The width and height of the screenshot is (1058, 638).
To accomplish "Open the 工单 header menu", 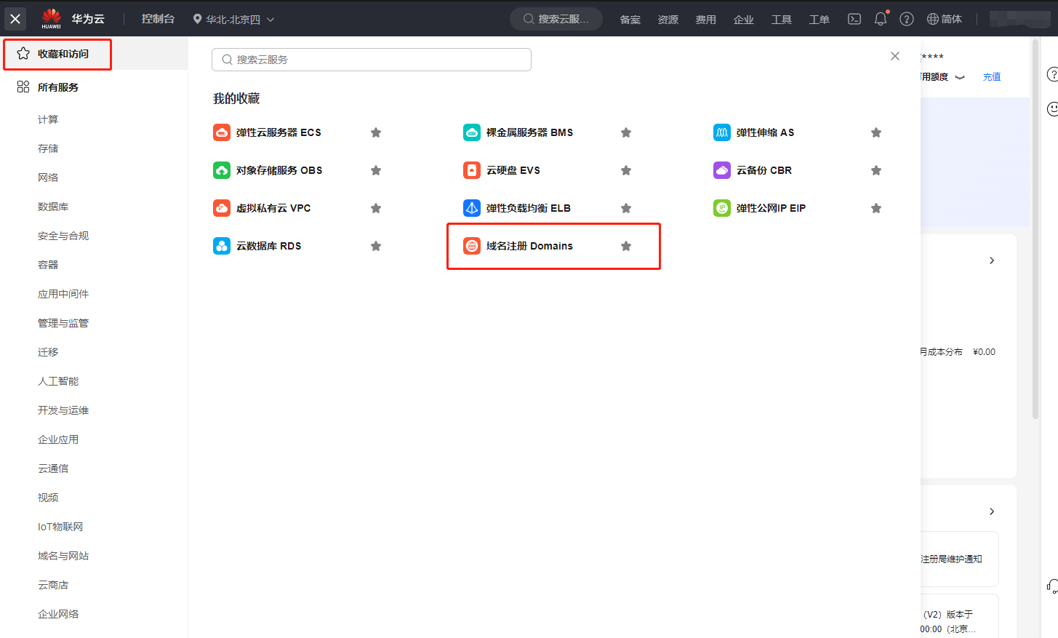I will click(x=819, y=20).
